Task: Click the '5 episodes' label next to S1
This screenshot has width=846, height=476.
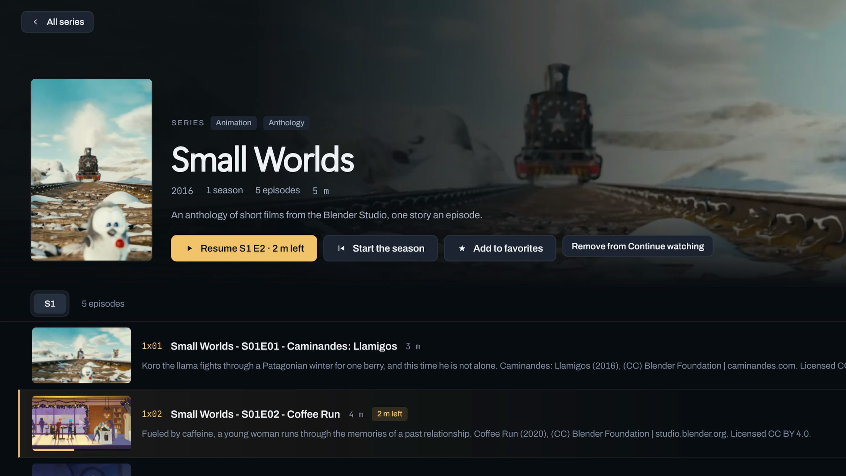Action: point(103,303)
